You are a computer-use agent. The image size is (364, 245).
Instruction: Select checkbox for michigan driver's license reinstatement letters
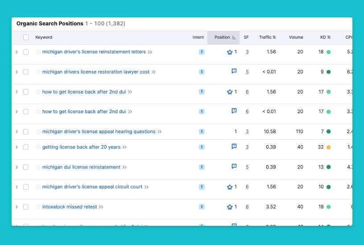pos(26,52)
